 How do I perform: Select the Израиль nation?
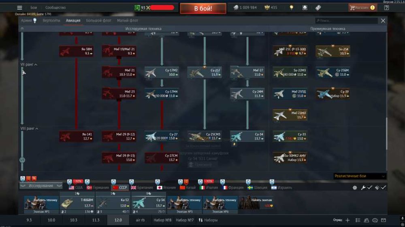coord(281,187)
